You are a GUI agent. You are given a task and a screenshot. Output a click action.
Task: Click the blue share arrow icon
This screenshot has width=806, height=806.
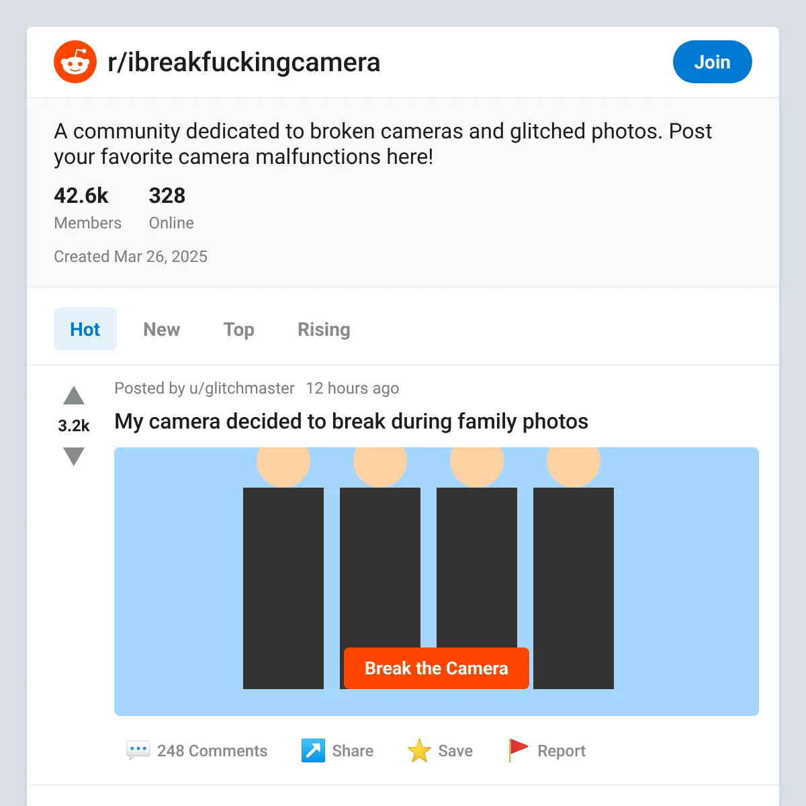[x=313, y=750]
